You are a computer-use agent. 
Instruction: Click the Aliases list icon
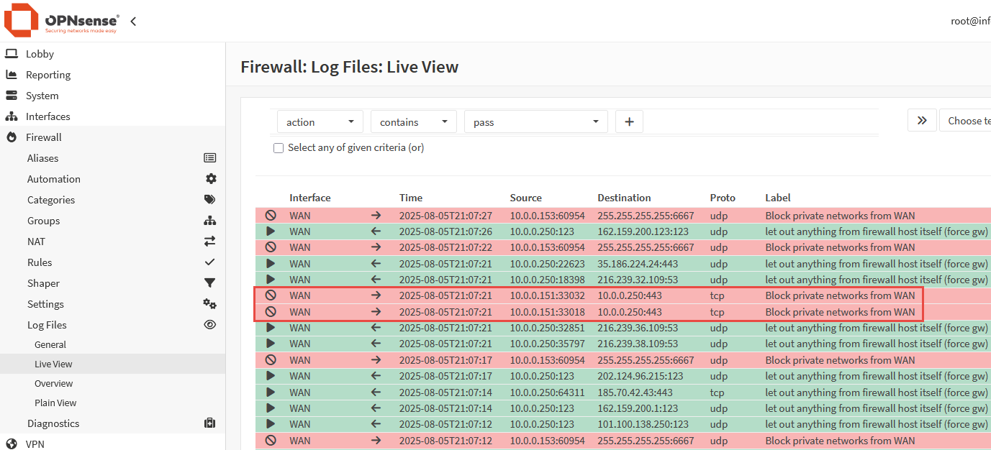209,158
